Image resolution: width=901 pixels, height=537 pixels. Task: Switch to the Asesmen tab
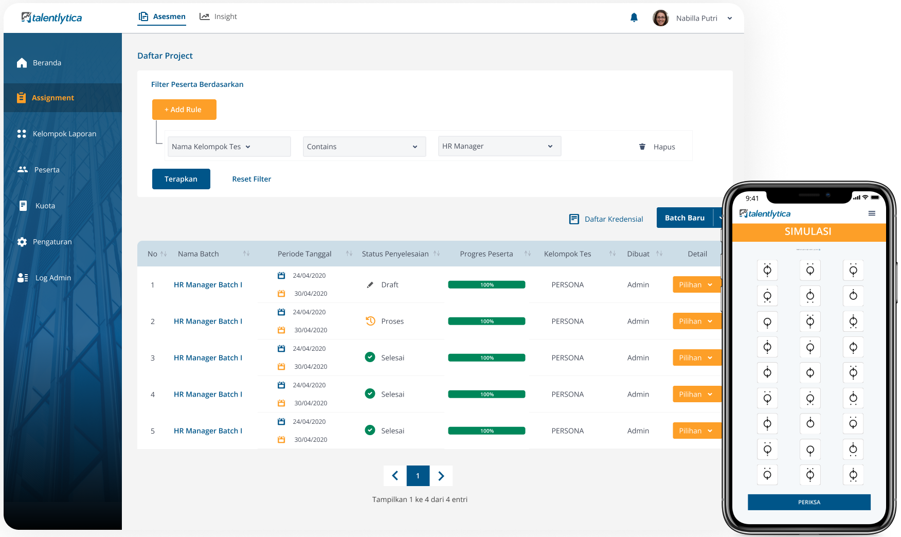[162, 17]
